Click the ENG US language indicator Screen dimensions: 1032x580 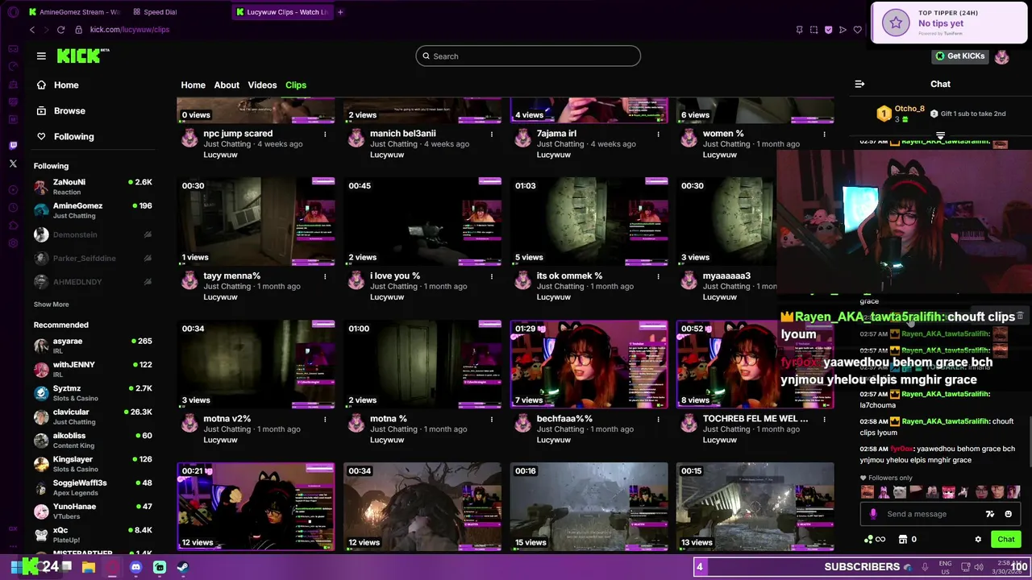[x=945, y=567]
